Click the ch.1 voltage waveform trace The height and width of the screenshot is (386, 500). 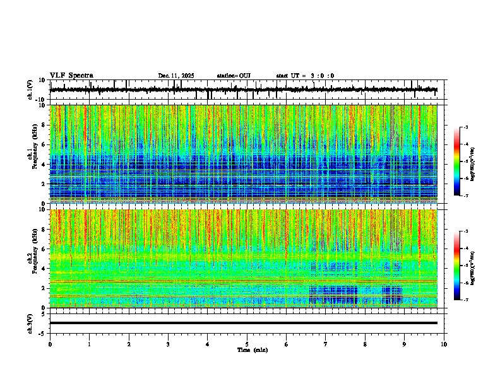coord(244,90)
